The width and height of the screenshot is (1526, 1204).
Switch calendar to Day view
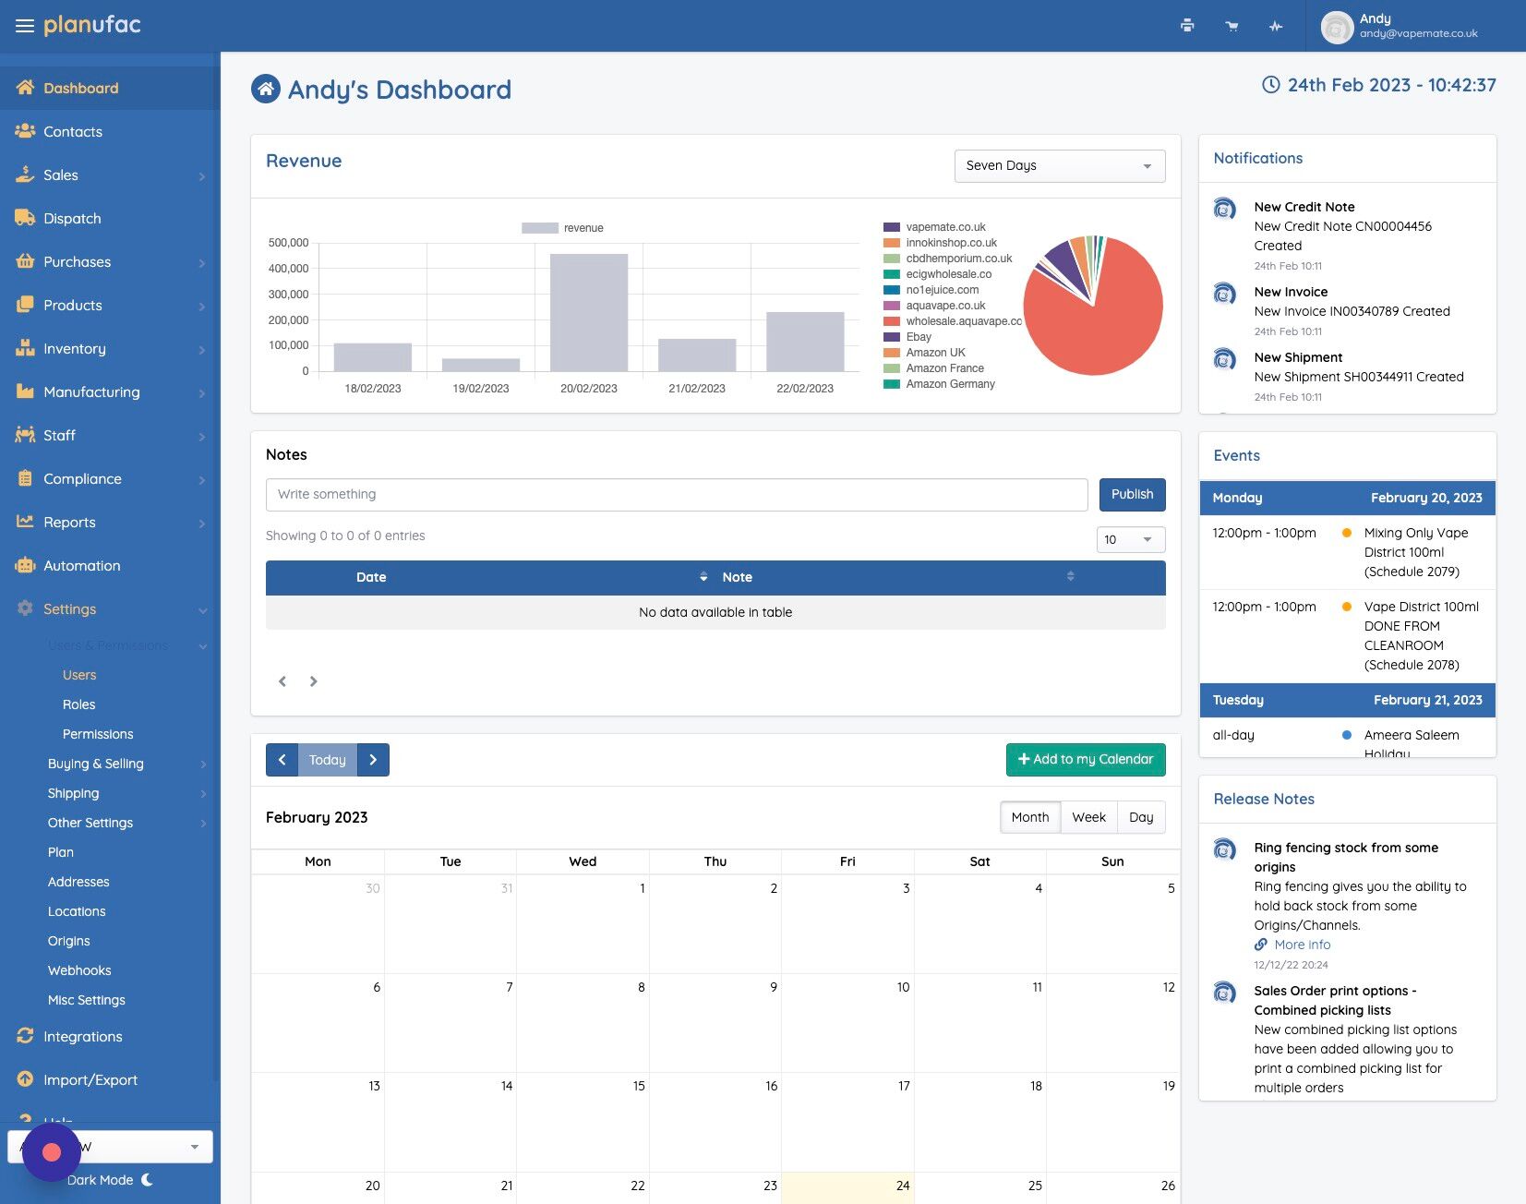coord(1141,817)
